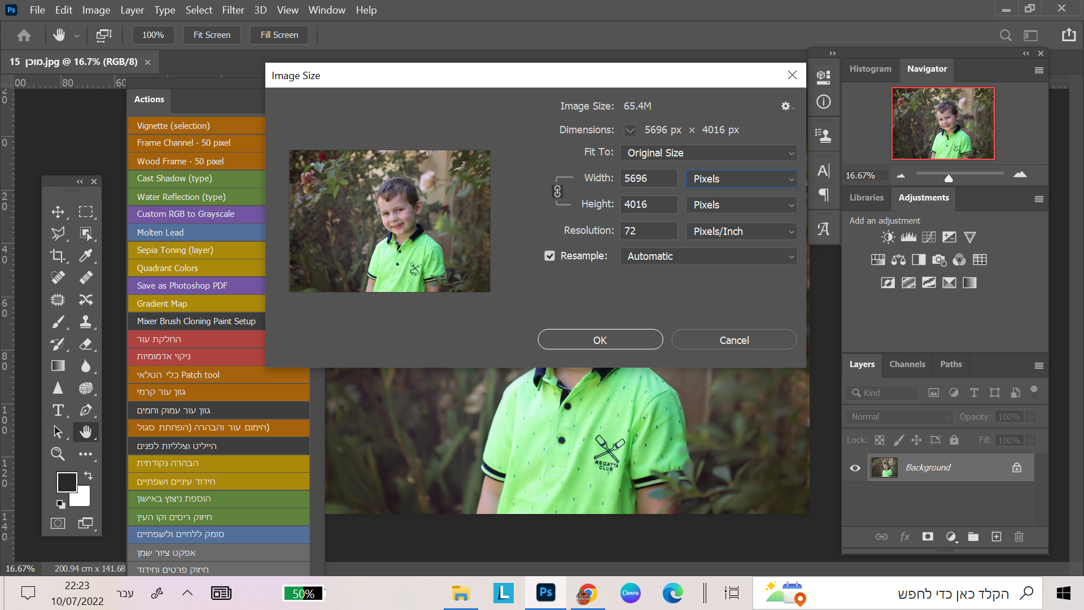The height and width of the screenshot is (610, 1084).
Task: Hide the Background layer visibility eye
Action: pyautogui.click(x=855, y=468)
